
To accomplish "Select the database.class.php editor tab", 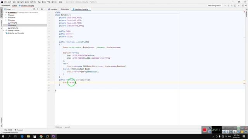I will (81, 9).
